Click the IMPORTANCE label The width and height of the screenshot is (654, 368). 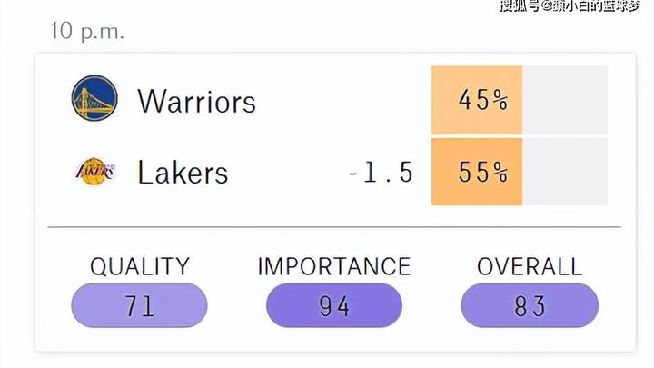(x=334, y=266)
